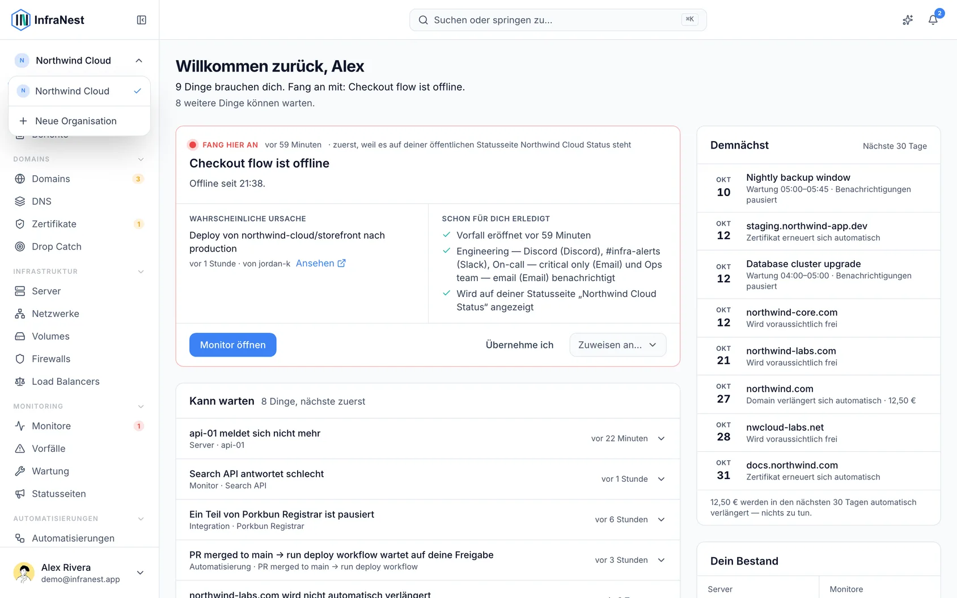Screen dimensions: 957x598
Task: Open Automatisierungen via workflow icon
Action: [x=20, y=538]
